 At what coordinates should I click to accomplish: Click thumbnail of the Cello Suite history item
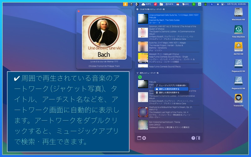pyautogui.click(x=143, y=19)
